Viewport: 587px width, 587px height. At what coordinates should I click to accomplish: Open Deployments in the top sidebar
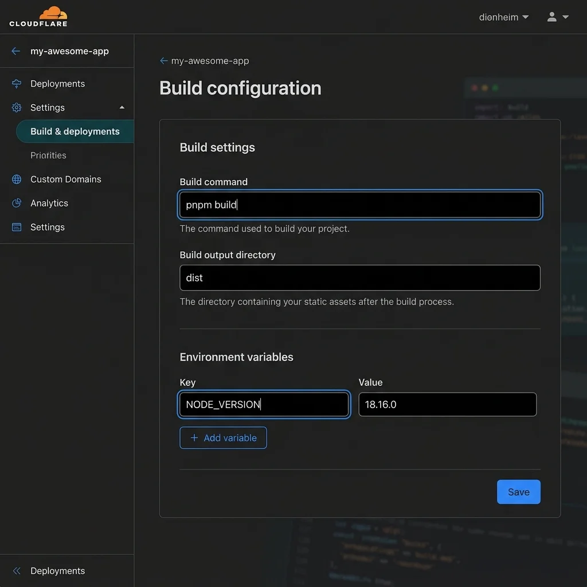(58, 84)
